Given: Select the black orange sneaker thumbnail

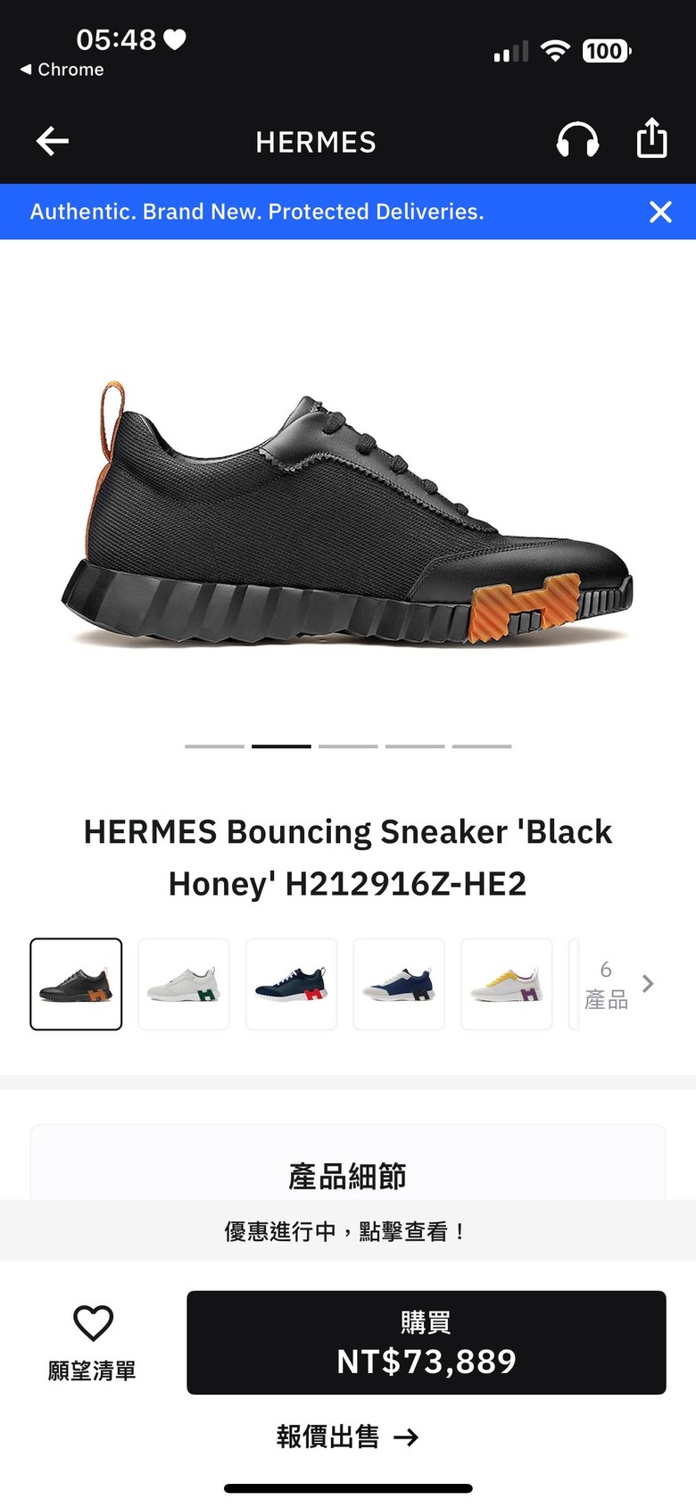Looking at the screenshot, I should click(76, 984).
